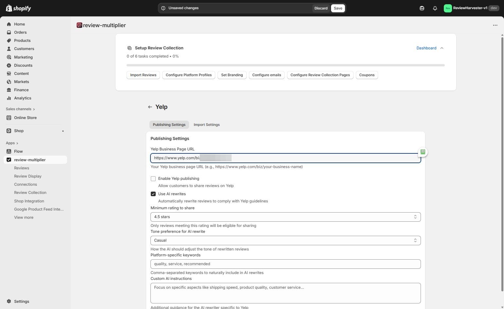
Task: Open Settings at the bottom left
Action: [22, 301]
